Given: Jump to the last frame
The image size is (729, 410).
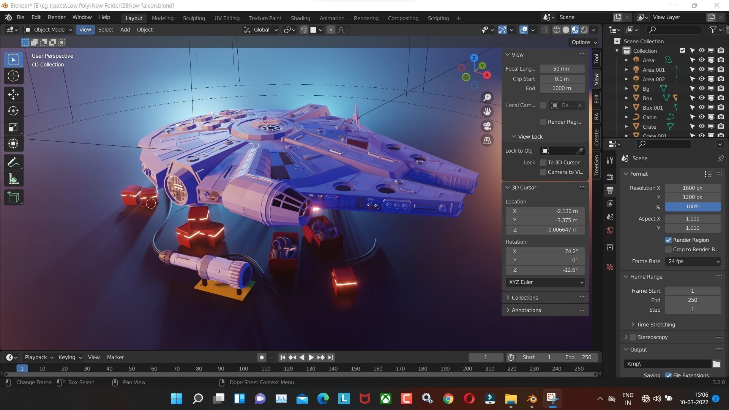Looking at the screenshot, I should (330, 357).
